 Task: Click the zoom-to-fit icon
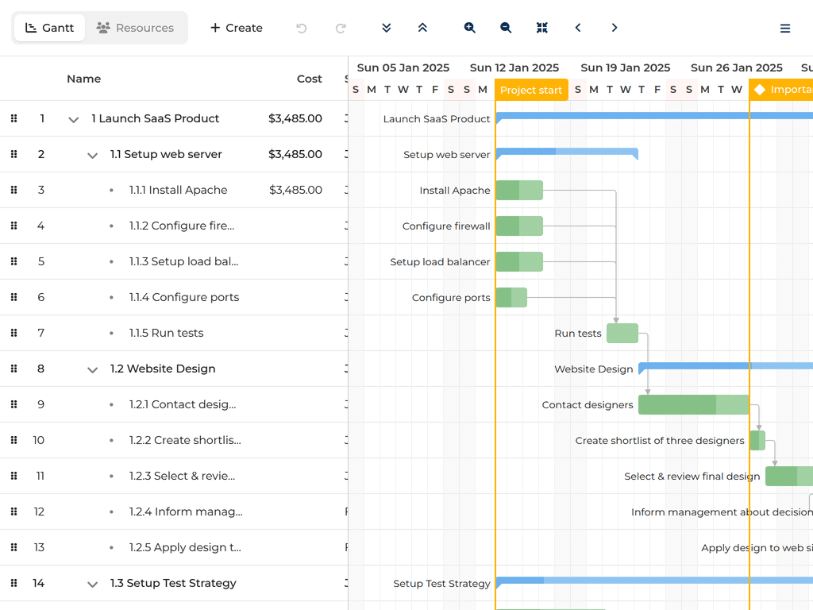[x=542, y=28]
